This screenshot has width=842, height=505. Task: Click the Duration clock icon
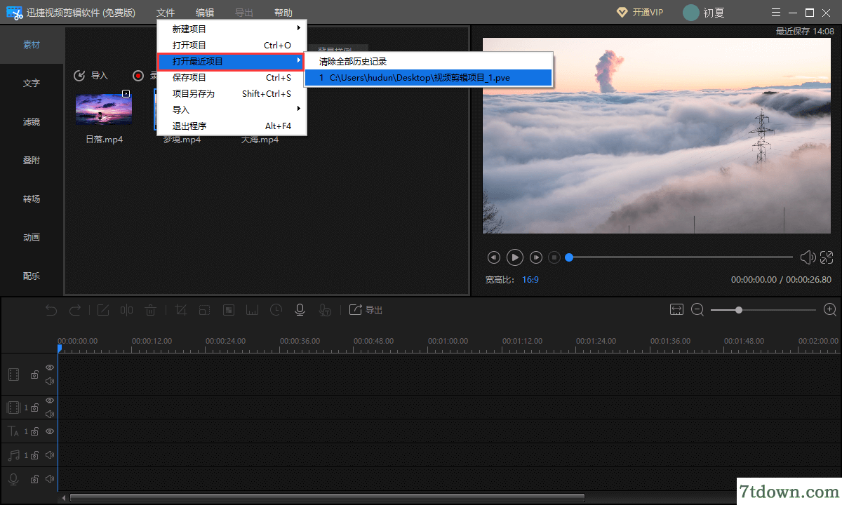coord(276,310)
